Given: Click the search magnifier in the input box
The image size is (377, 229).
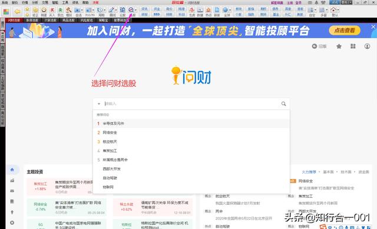Looking at the screenshot, I should [x=284, y=104].
